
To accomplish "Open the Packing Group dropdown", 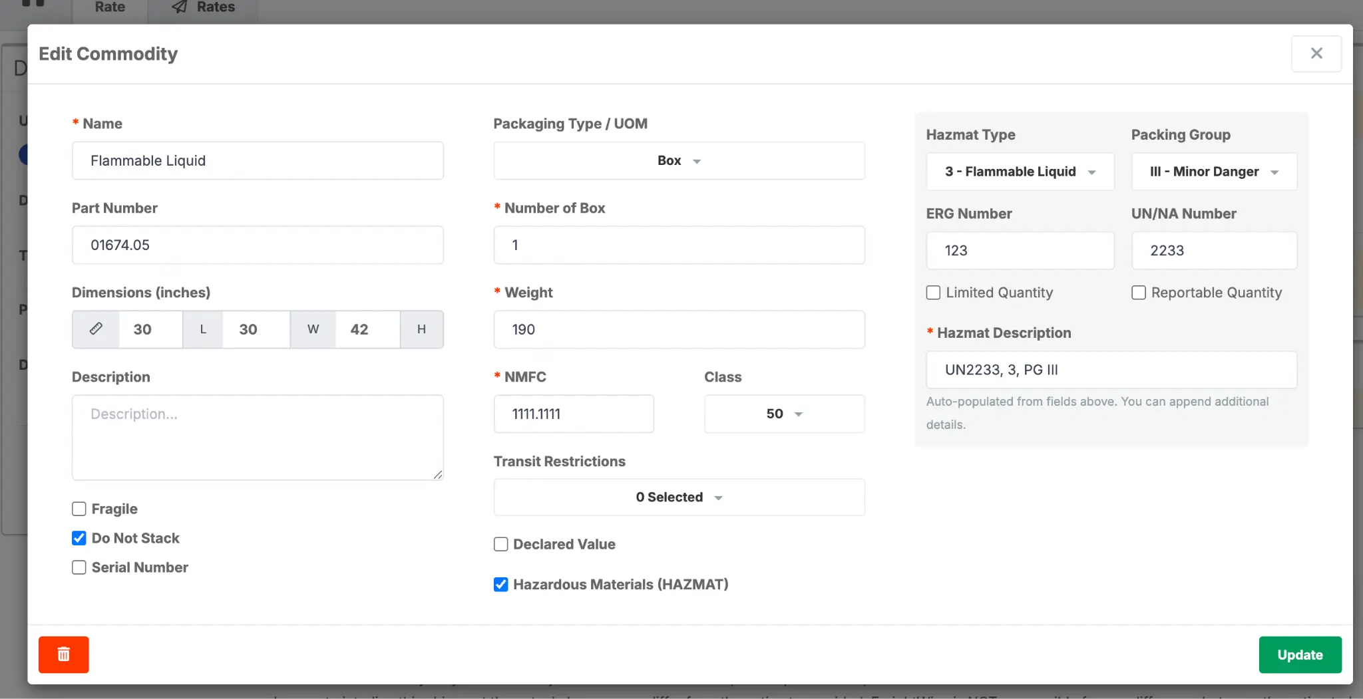I will pos(1214,172).
